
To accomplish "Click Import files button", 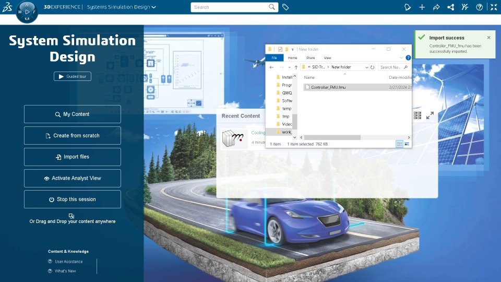I will click(x=73, y=157).
